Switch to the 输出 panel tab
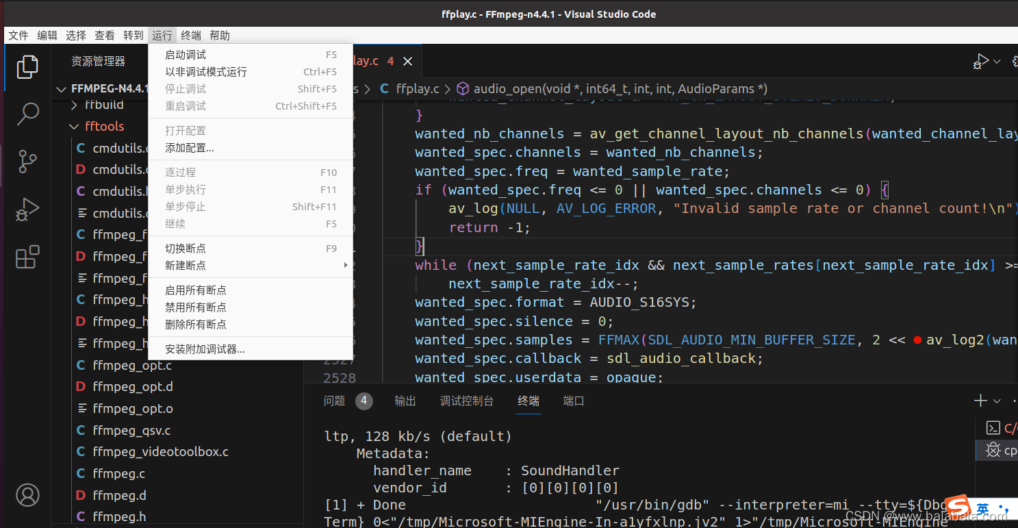1018x528 pixels. coord(405,401)
